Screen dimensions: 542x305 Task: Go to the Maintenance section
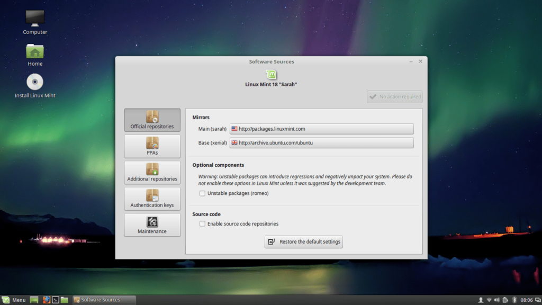[152, 225]
